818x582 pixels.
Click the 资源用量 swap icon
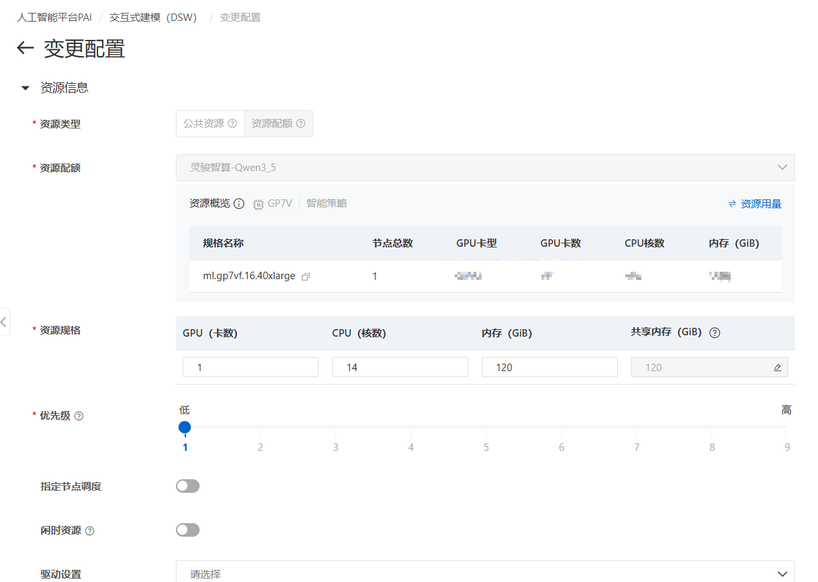[x=732, y=204]
